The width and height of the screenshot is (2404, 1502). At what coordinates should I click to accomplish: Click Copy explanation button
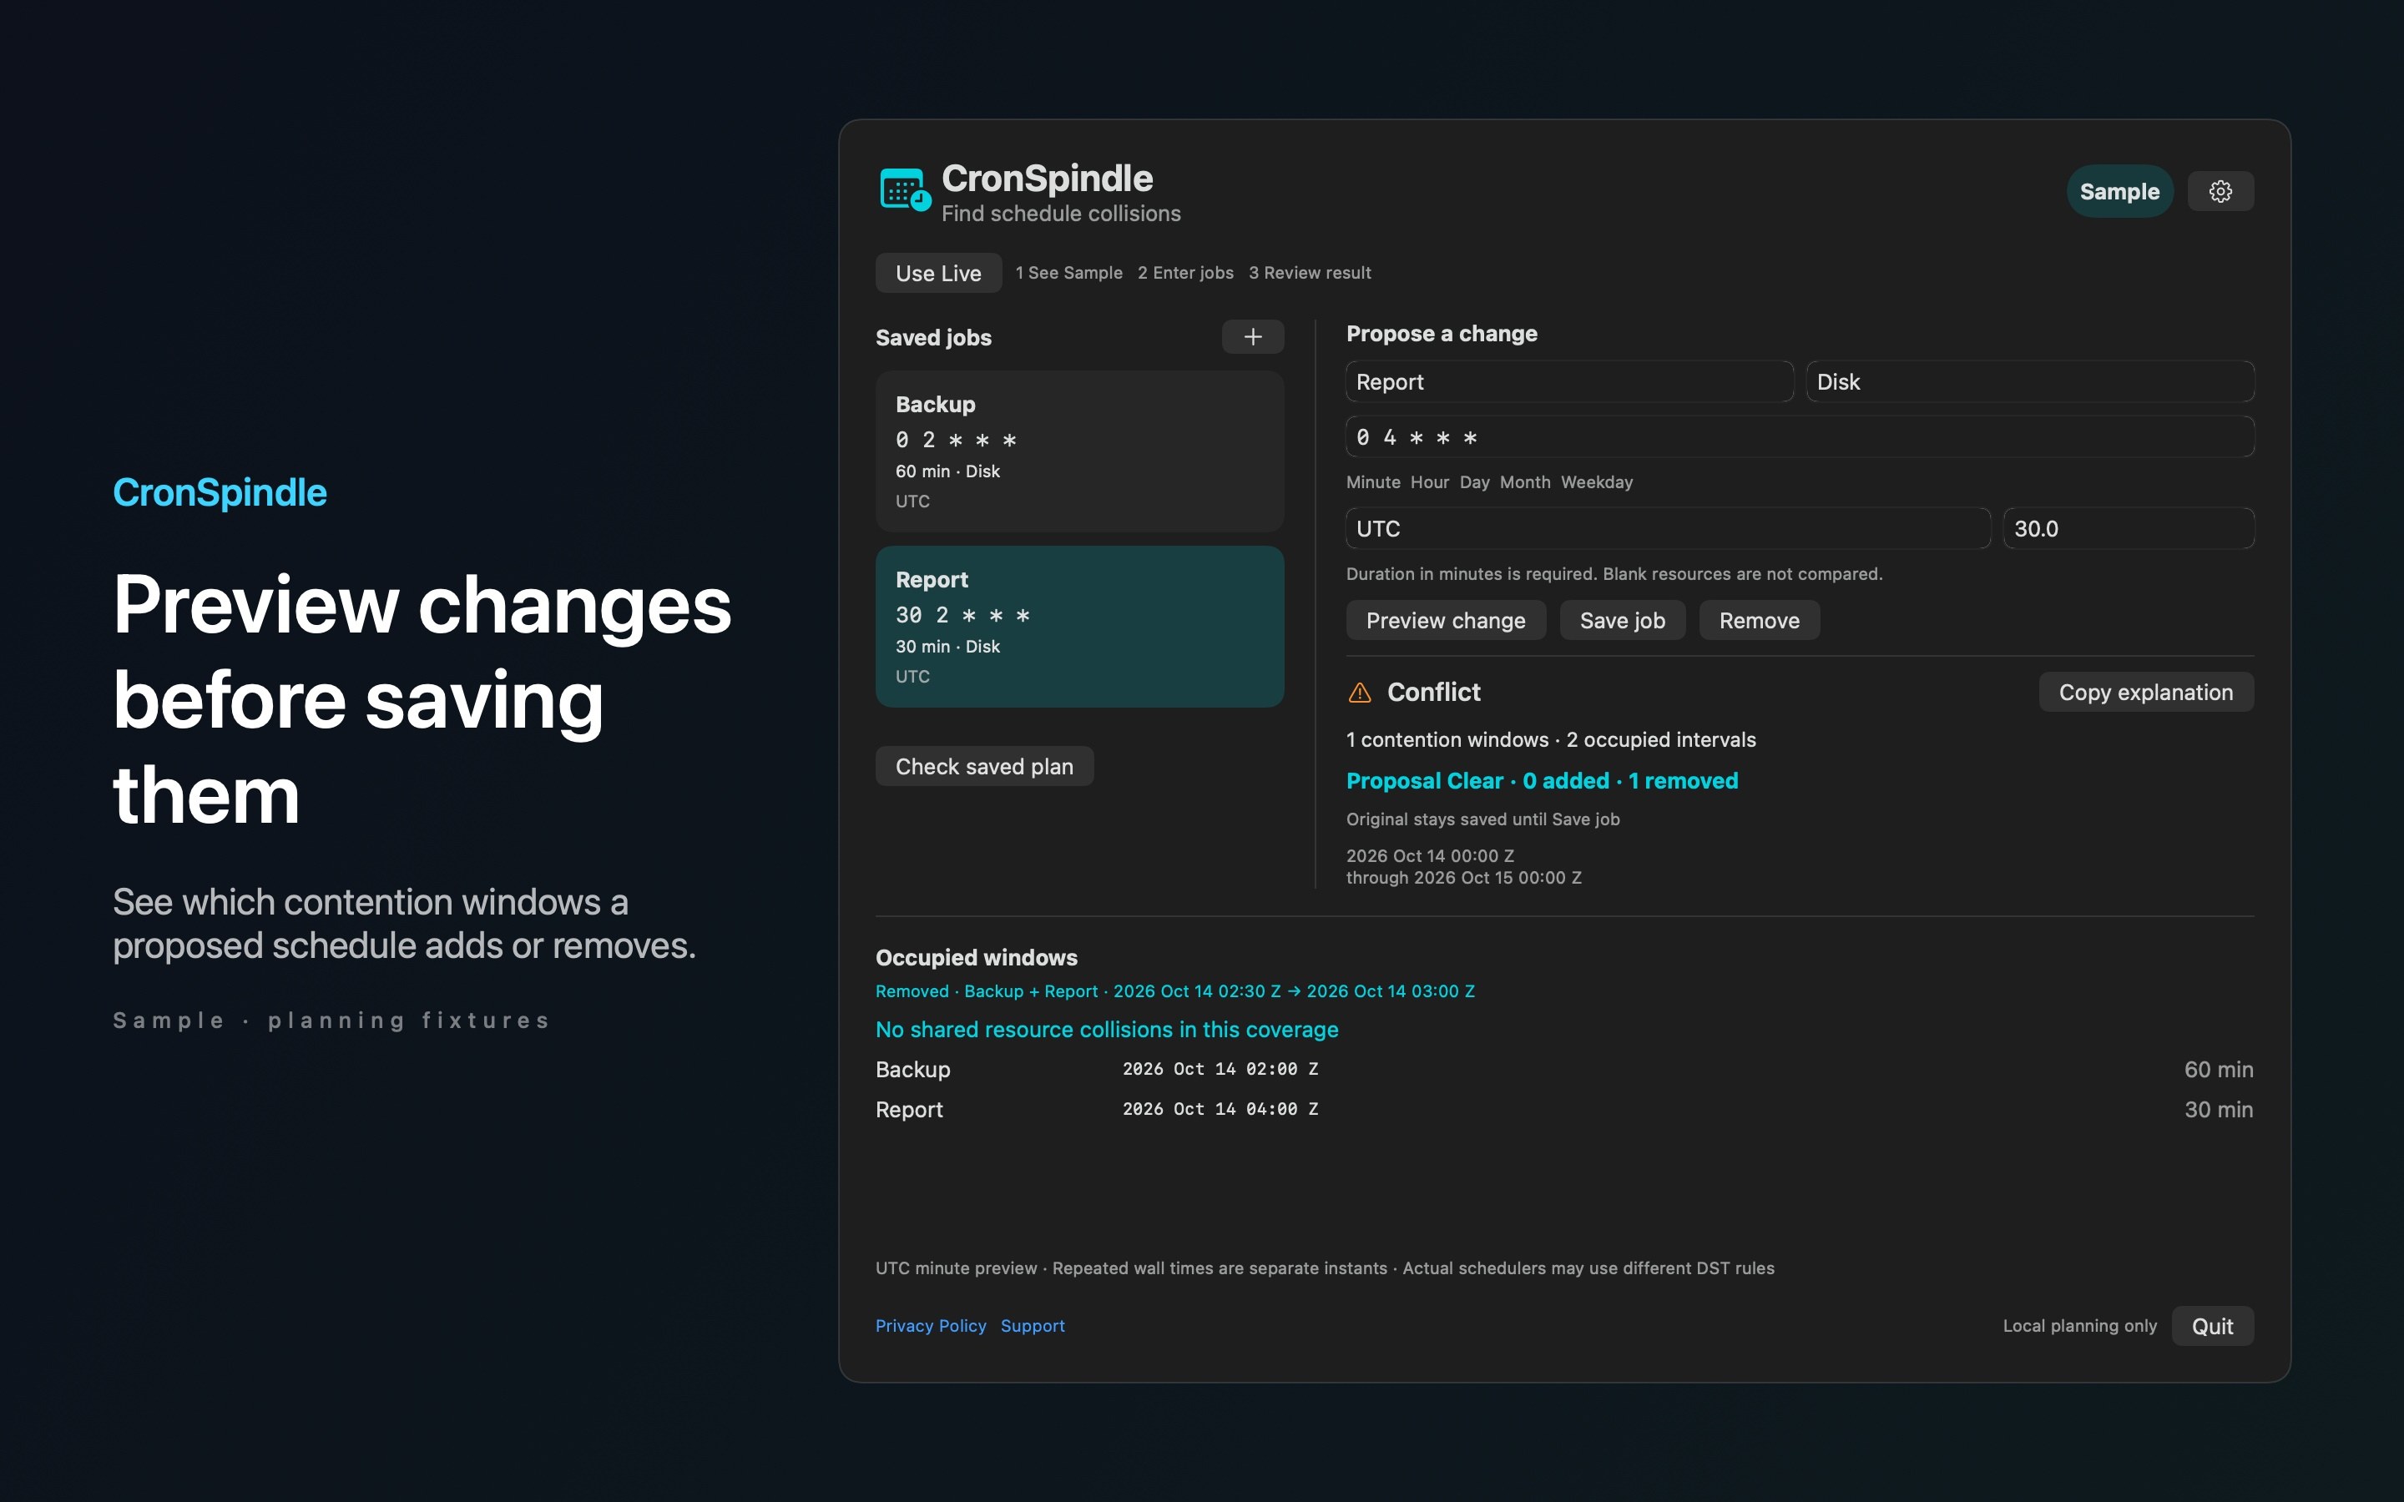[x=2146, y=693]
